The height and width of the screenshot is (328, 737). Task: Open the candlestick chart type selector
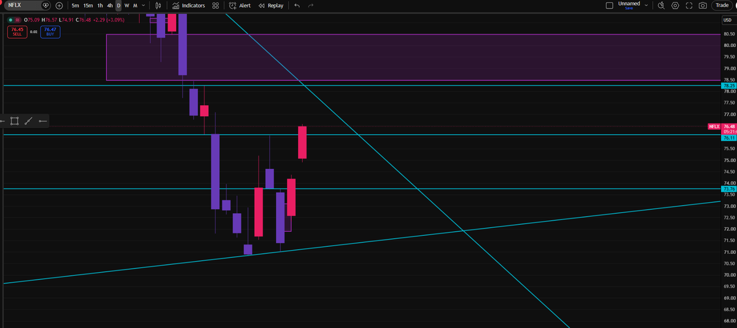pos(158,6)
